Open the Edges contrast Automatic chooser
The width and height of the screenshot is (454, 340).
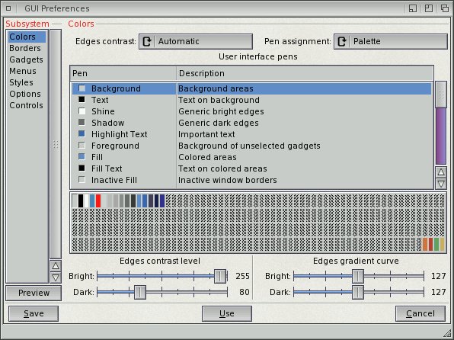[196, 41]
